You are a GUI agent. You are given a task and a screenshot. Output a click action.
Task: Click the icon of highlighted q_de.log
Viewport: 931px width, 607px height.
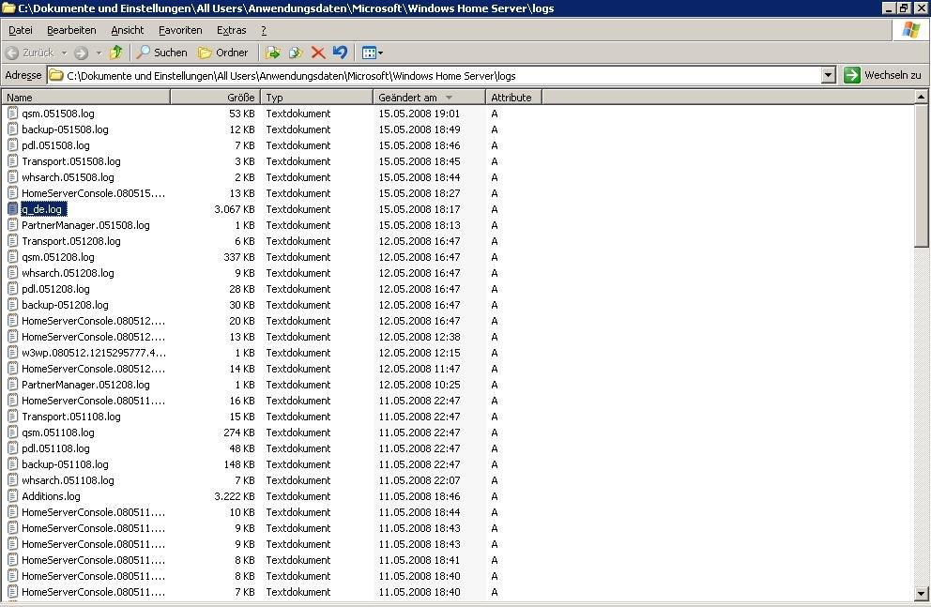(12, 209)
